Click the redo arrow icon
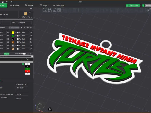The height and width of the screenshot is (113, 151). tap(11, 2)
